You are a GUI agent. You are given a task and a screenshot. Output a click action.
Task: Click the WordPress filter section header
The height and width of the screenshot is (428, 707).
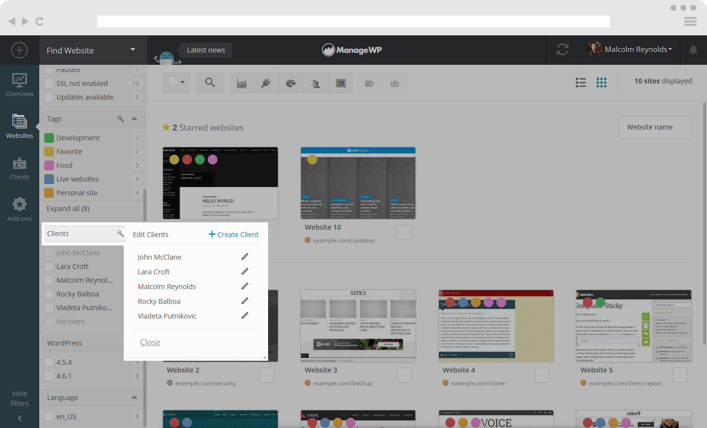(92, 343)
